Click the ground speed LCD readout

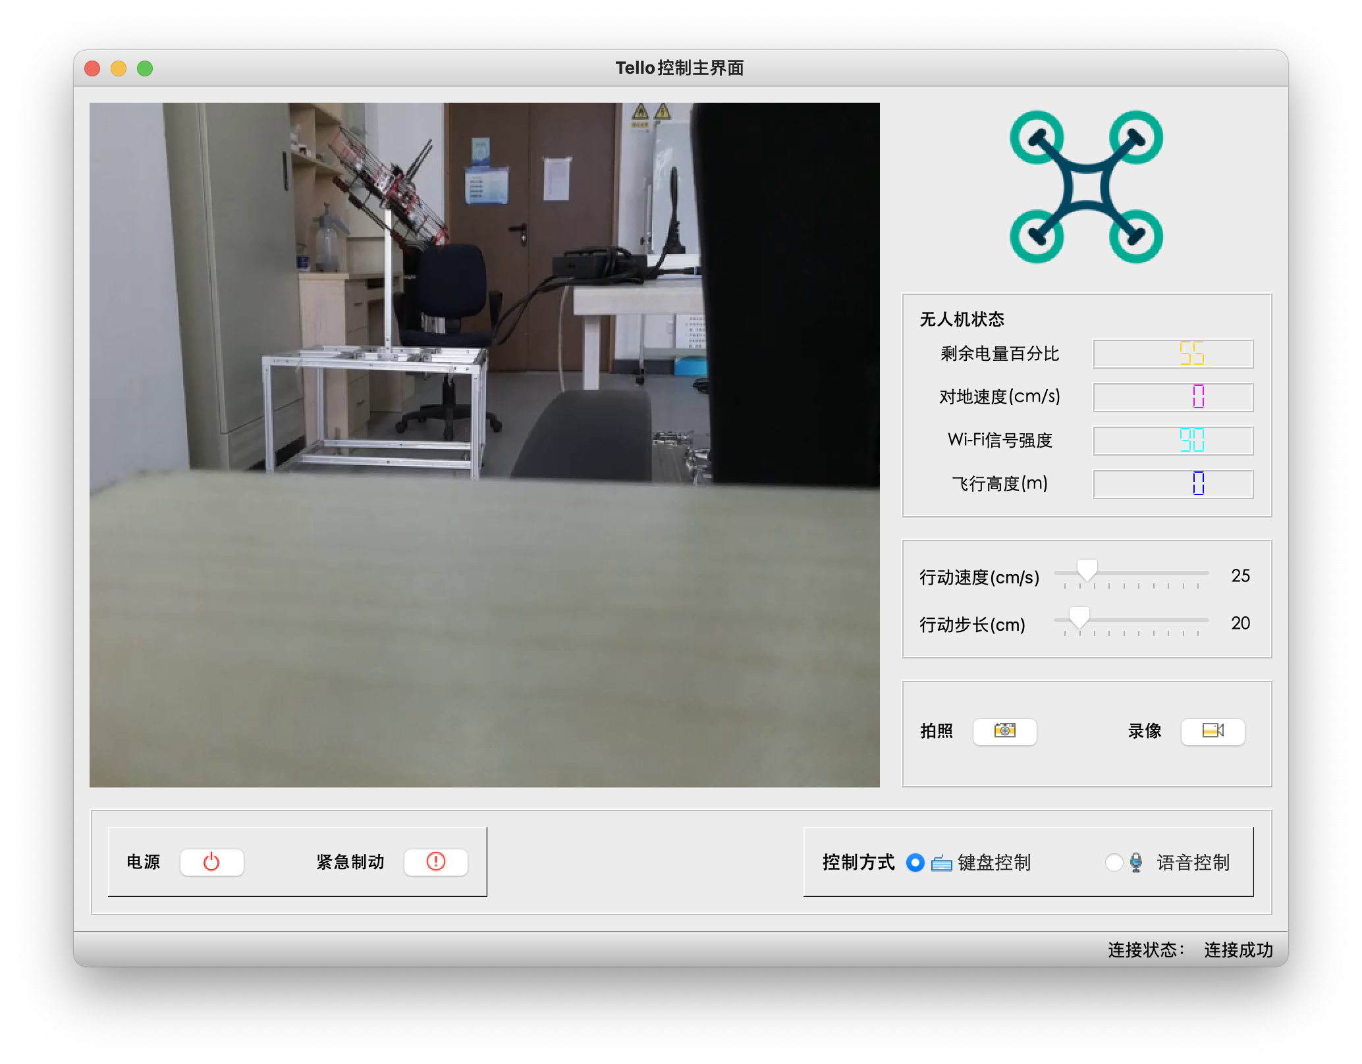pos(1172,397)
